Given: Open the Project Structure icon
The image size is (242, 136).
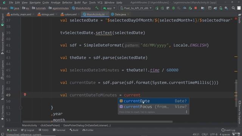Looking at the screenshot, I should [203, 8].
